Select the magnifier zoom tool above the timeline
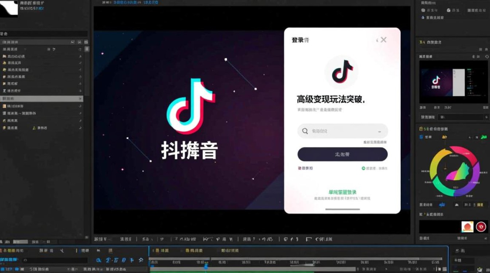The height and width of the screenshot is (273, 490). click(x=98, y=260)
